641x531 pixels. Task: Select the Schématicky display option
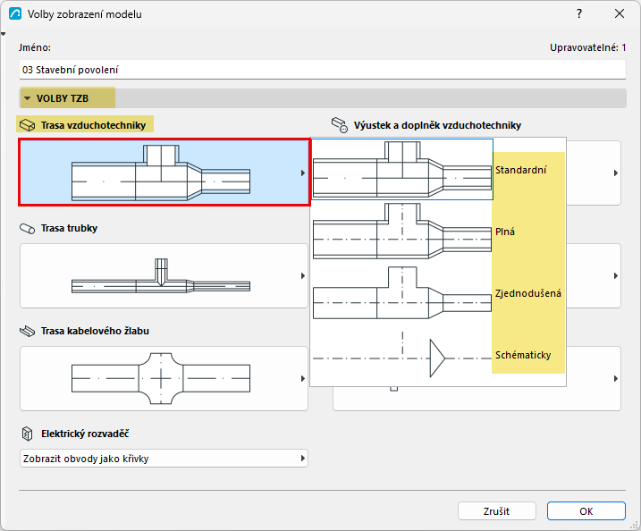438,354
